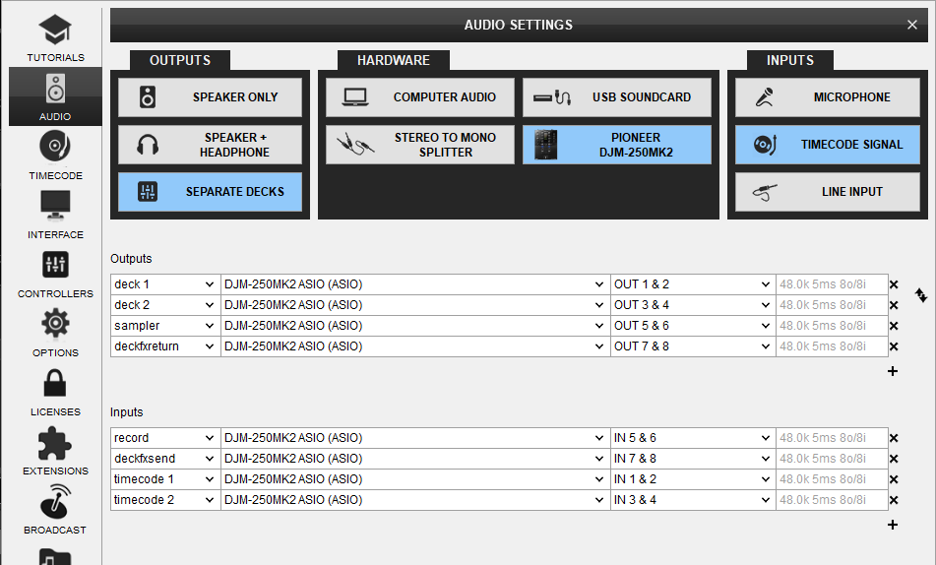Choose Speaker + Headphone output mode
This screenshot has width=936, height=565.
tap(210, 145)
